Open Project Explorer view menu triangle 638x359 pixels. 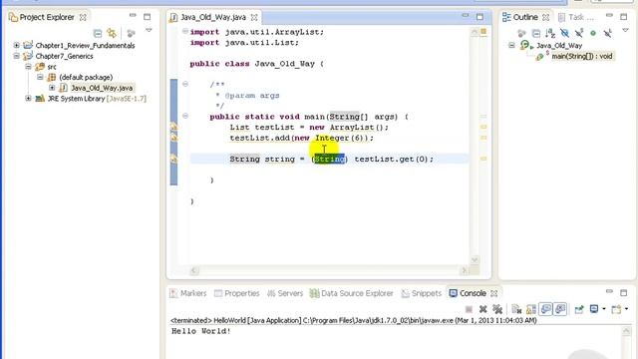149,30
